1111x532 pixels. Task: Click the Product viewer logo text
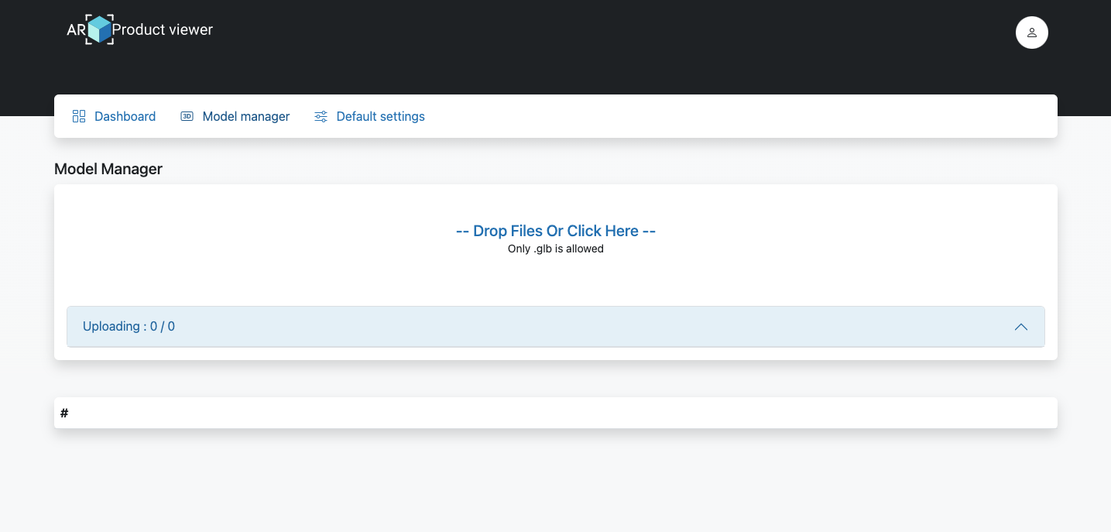point(163,30)
